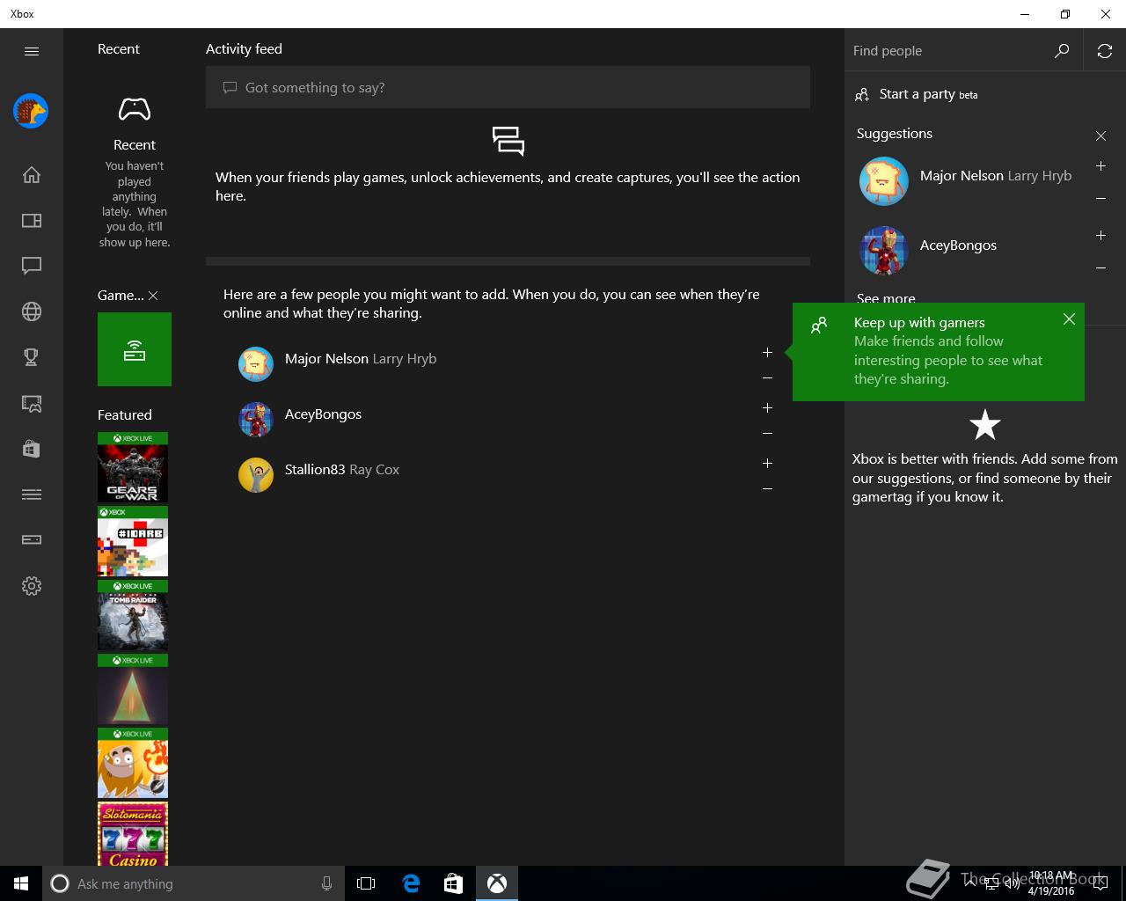Launch Microsoft Edge from taskbar
Viewport: 1126px width, 901px height.
[411, 883]
